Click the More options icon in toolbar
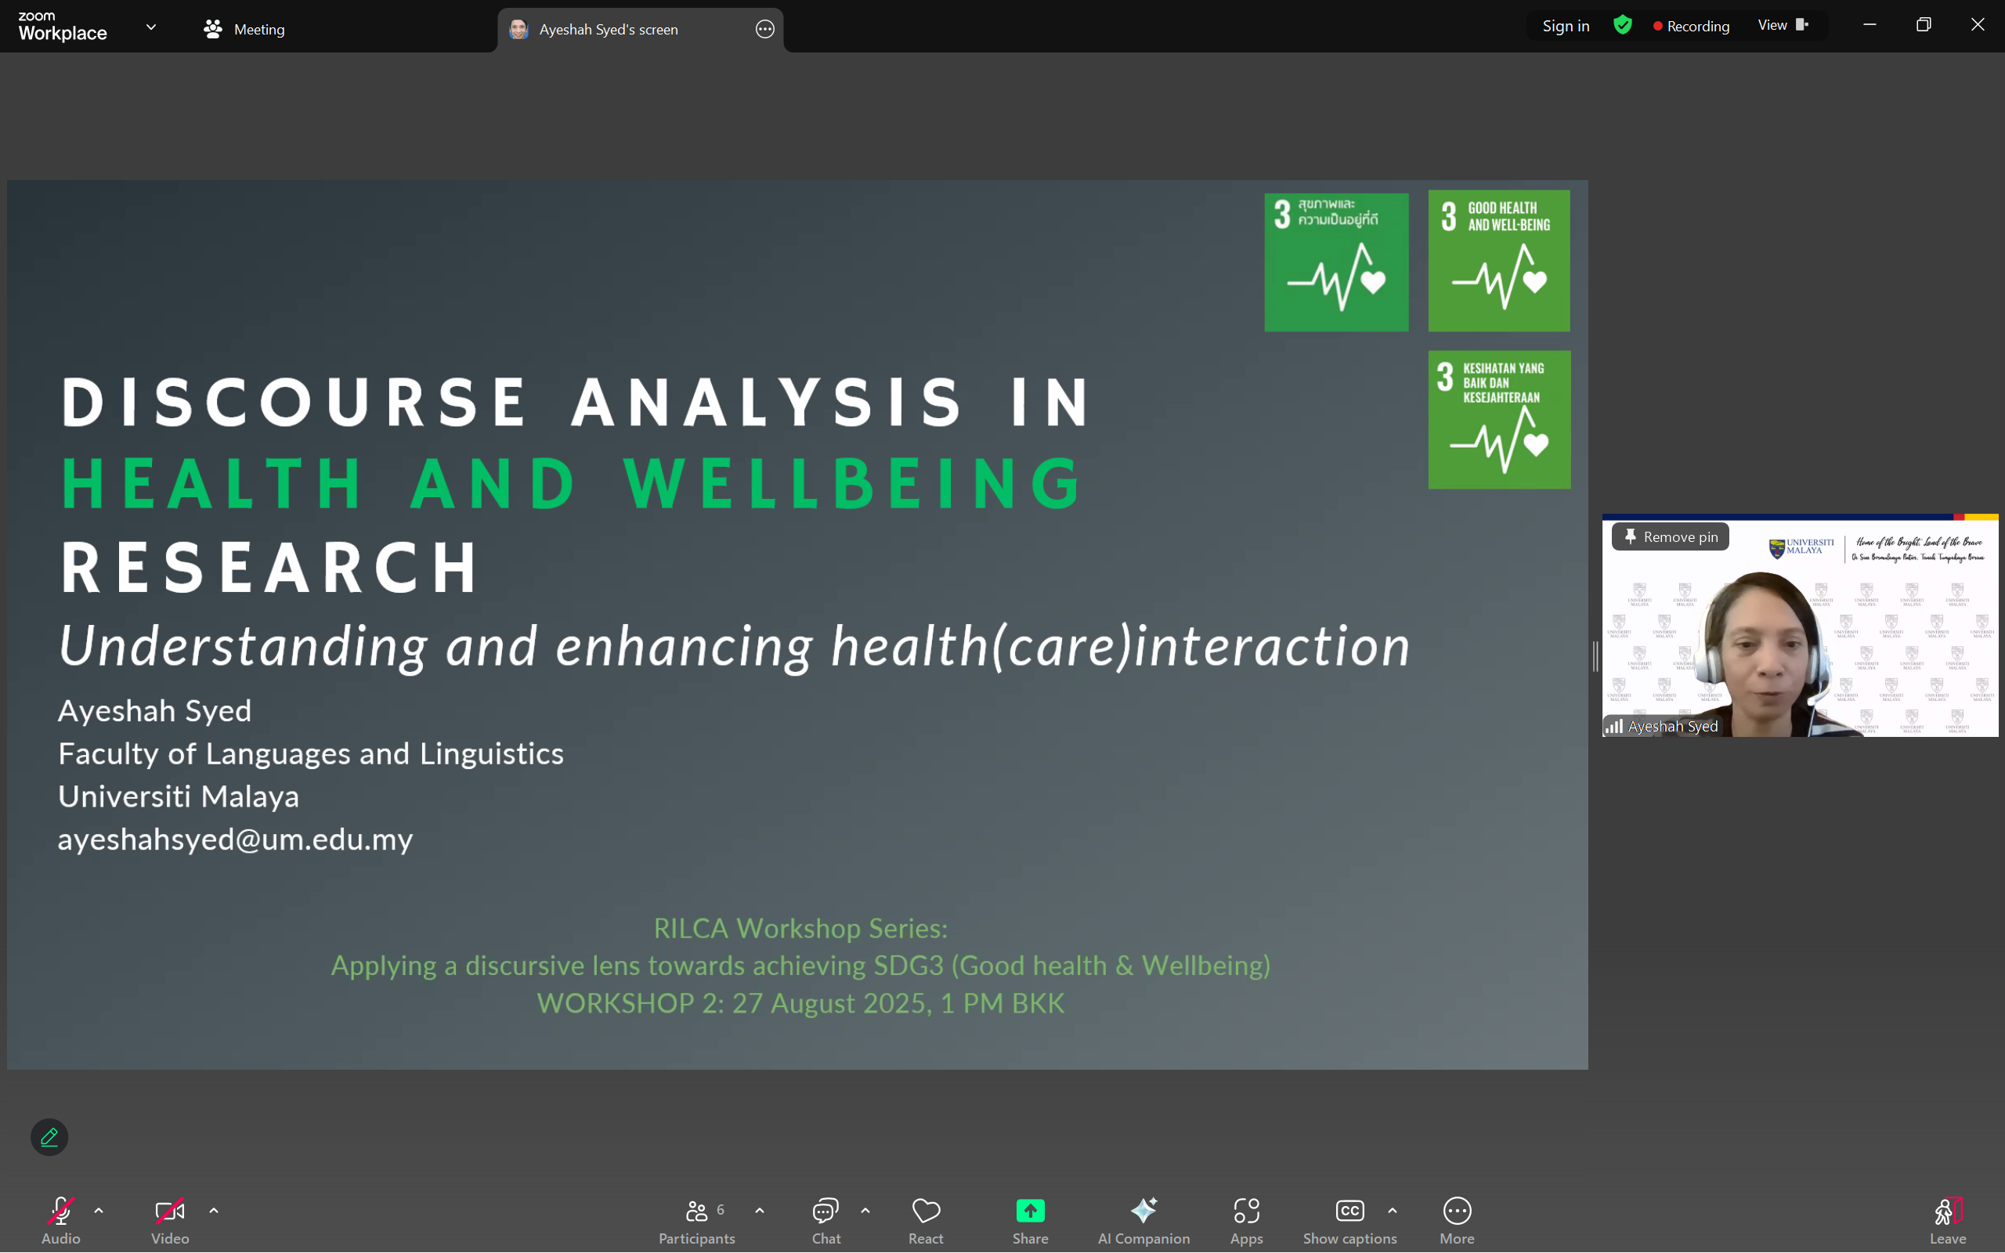This screenshot has width=2005, height=1253. click(1457, 1211)
